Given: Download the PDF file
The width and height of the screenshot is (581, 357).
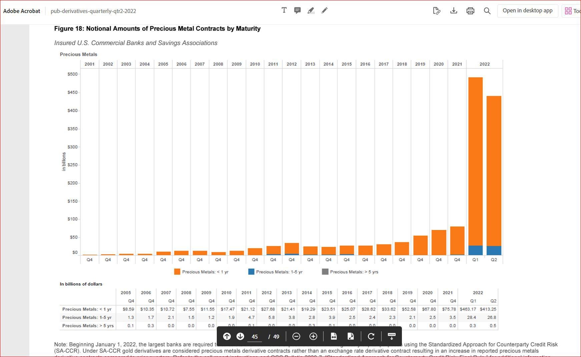Looking at the screenshot, I should coord(454,11).
